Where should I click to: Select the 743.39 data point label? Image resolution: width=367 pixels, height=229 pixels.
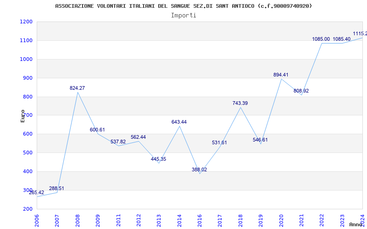[240, 103]
